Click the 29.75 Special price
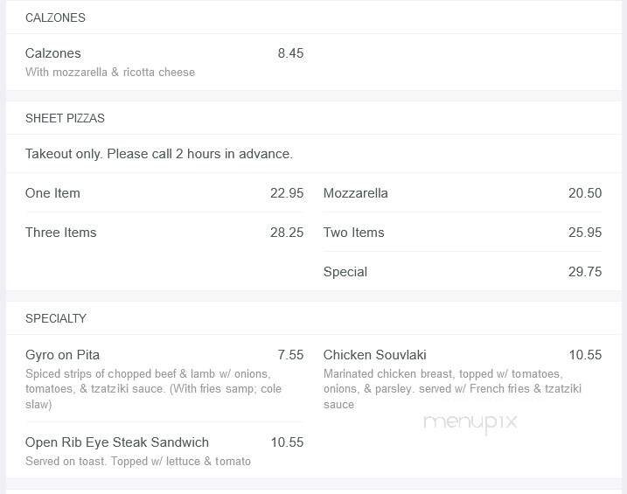This screenshot has width=627, height=494. [x=584, y=272]
